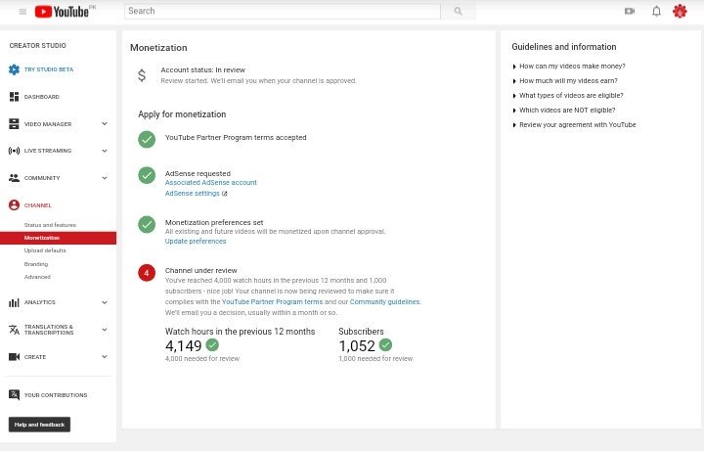704x451 pixels.
Task: Open Branding sidebar item
Action: [x=36, y=264]
